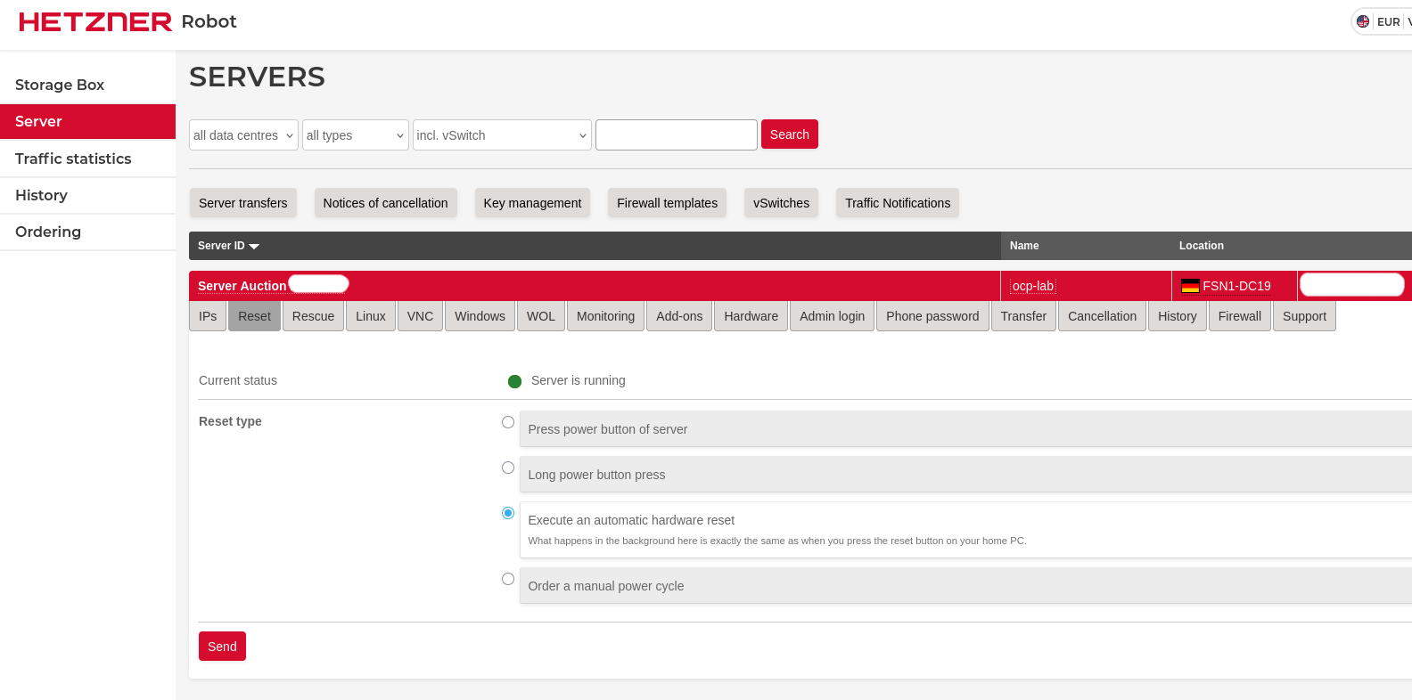Click the Press power button of server option
This screenshot has height=700, width=1412.
click(965, 429)
